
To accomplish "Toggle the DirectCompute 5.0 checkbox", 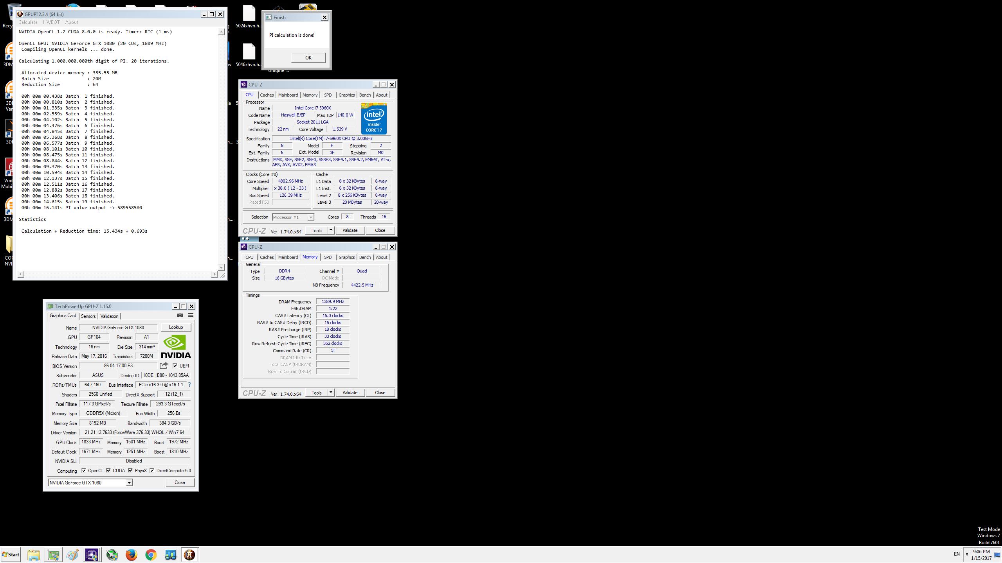I will click(x=152, y=470).
